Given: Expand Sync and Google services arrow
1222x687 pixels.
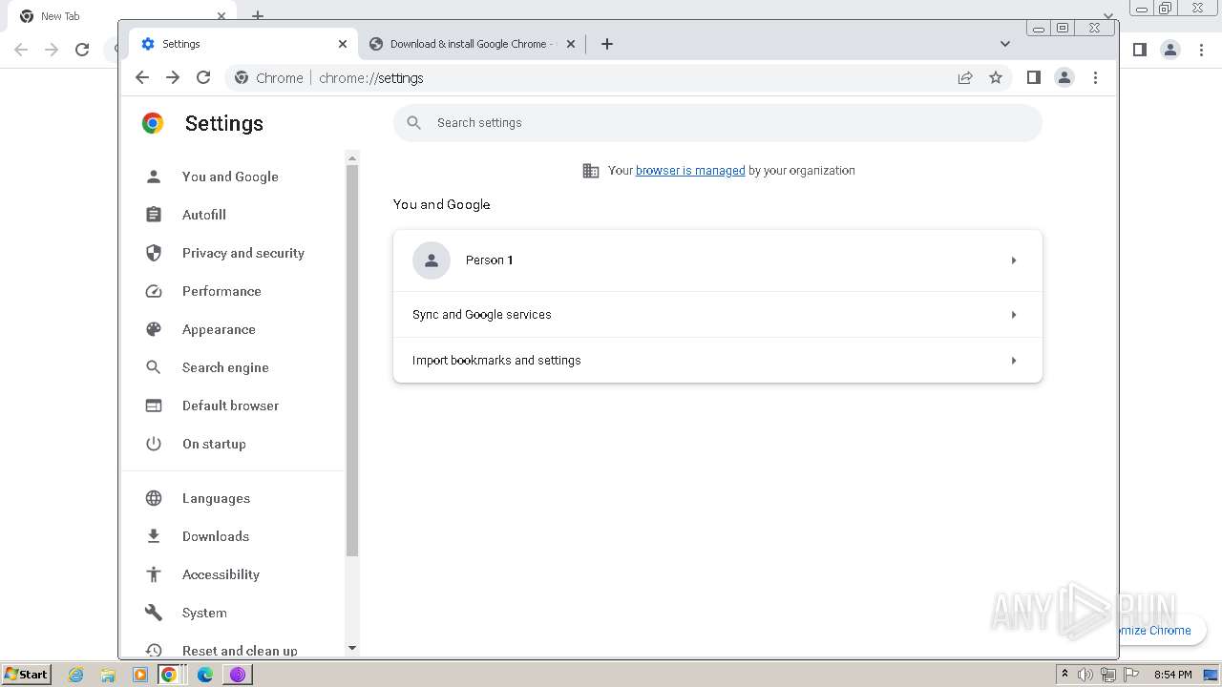Looking at the screenshot, I should coord(1013,315).
